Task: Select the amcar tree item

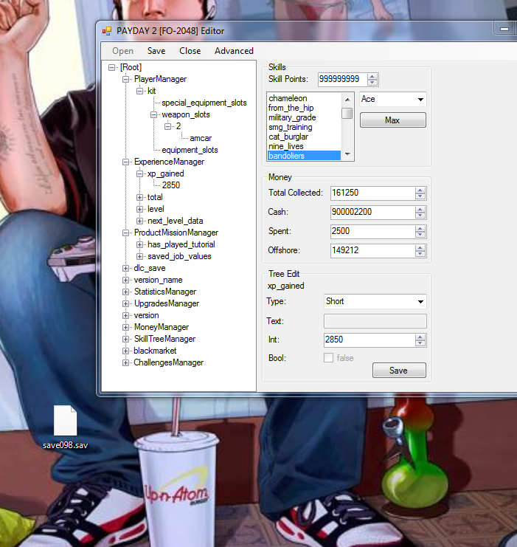Action: (x=201, y=138)
